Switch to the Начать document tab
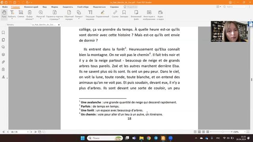This screenshot has height=142, width=253. (10, 24)
